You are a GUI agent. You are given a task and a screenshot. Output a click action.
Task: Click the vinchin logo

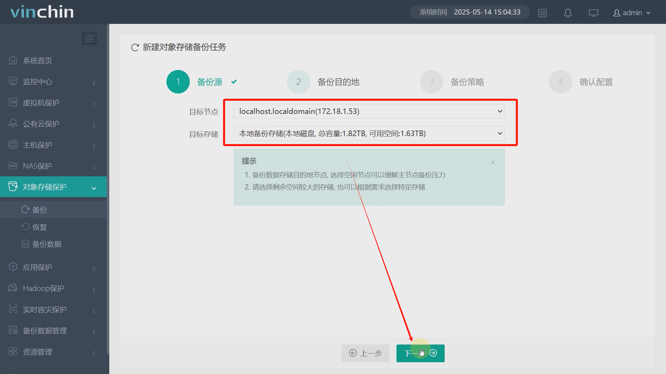42,12
